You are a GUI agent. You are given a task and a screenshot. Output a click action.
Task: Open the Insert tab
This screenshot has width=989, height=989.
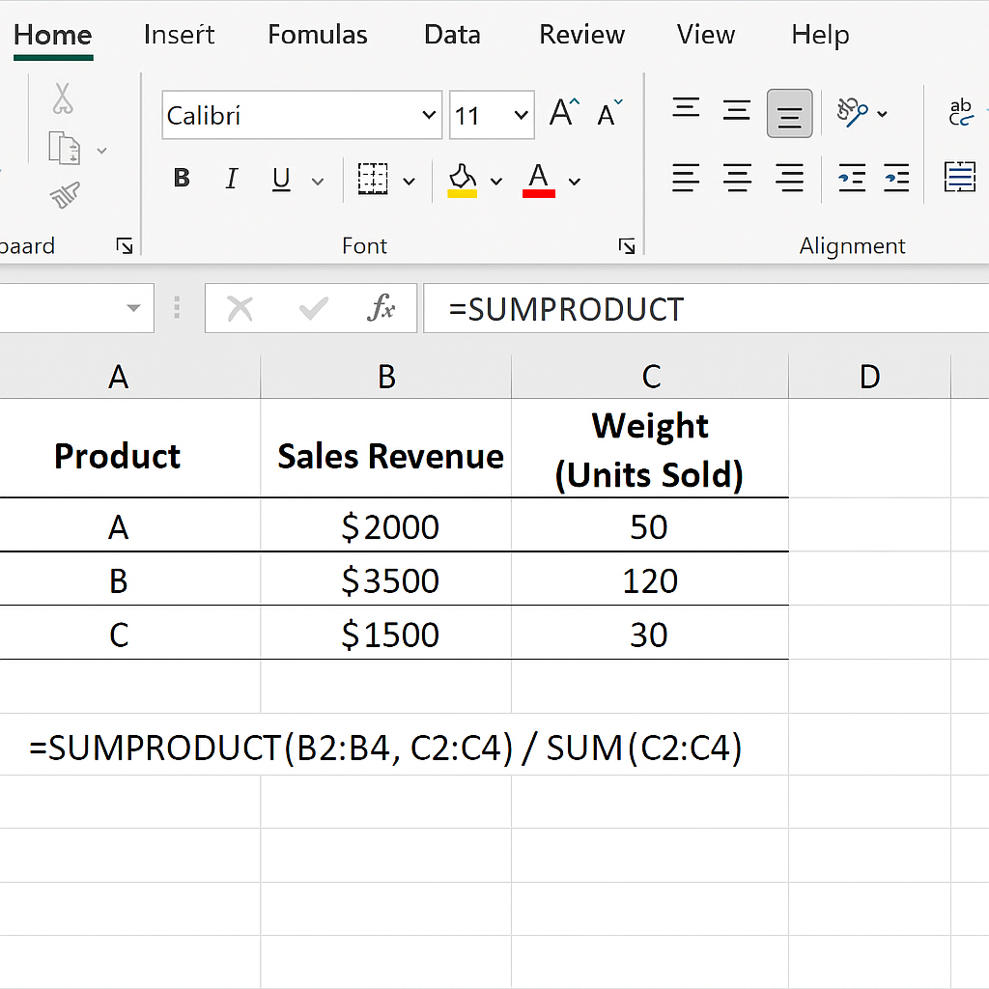tap(179, 35)
